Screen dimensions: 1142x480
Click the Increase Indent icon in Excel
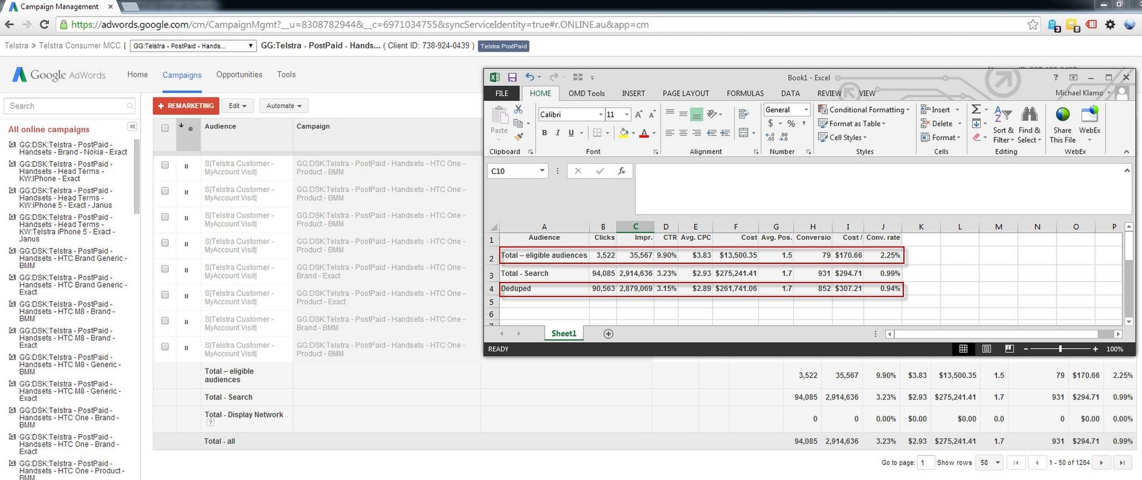pyautogui.click(x=725, y=133)
